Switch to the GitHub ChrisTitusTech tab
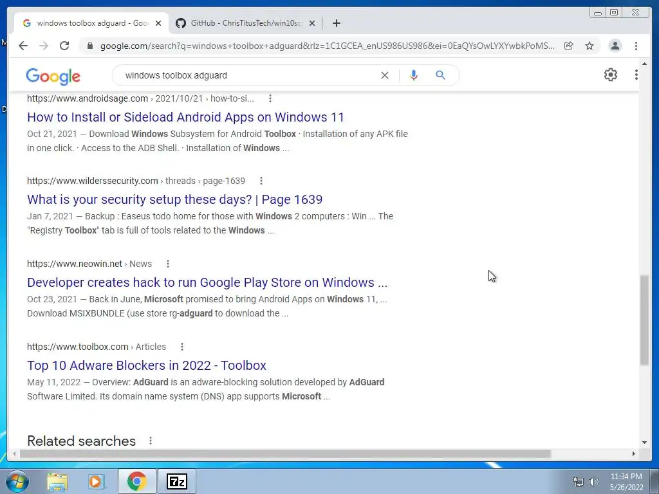 click(246, 23)
